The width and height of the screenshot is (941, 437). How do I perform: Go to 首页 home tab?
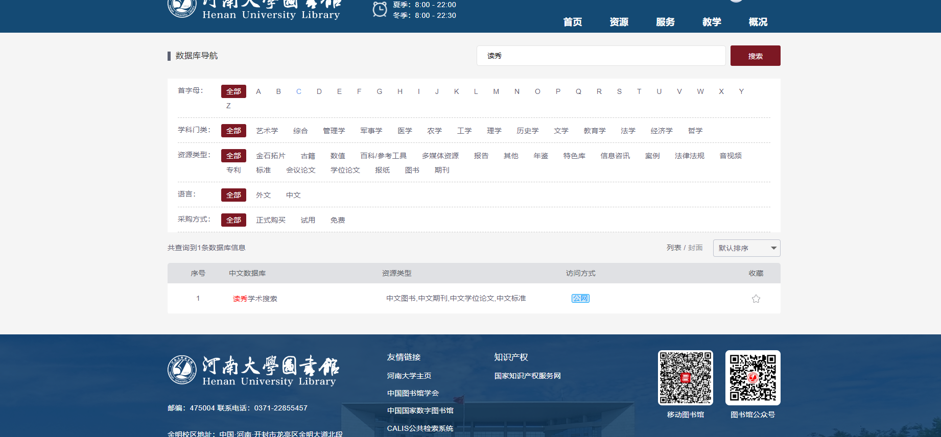[572, 22]
